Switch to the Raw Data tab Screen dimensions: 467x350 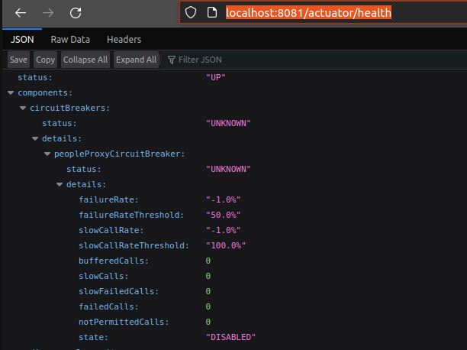click(x=70, y=40)
